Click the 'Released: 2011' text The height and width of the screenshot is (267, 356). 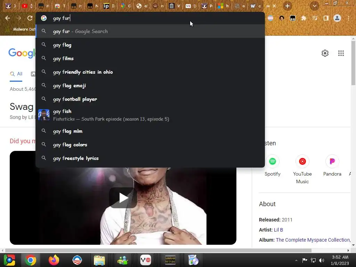(x=276, y=220)
